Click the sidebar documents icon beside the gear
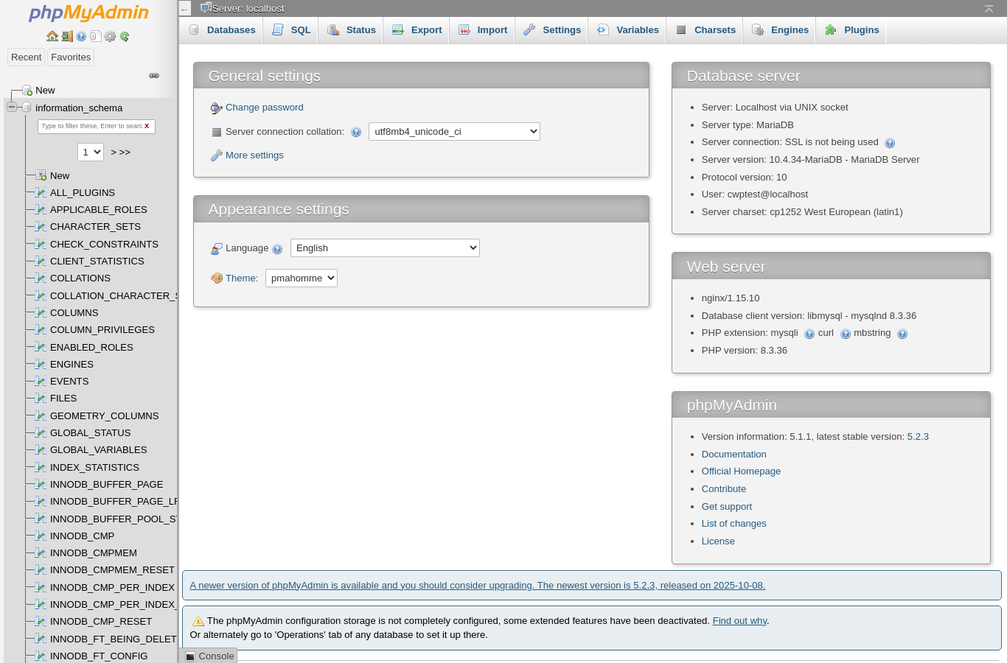This screenshot has width=1007, height=663. [x=95, y=36]
